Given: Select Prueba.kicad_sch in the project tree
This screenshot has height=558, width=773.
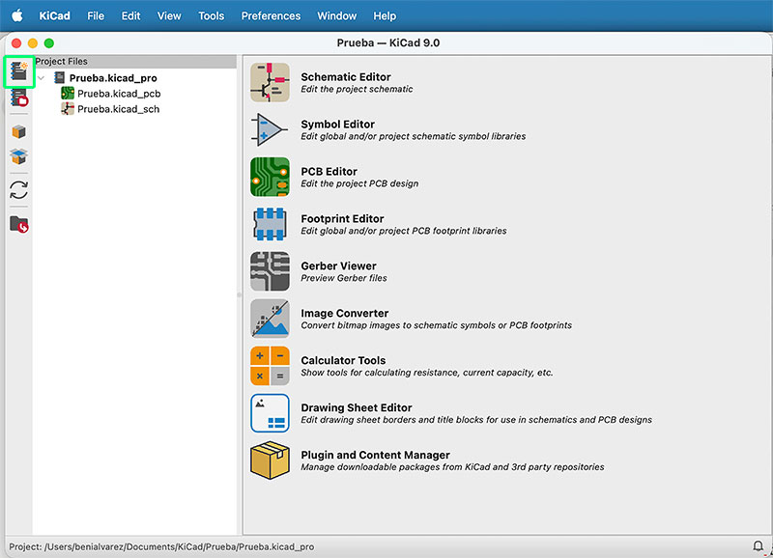Looking at the screenshot, I should 118,109.
